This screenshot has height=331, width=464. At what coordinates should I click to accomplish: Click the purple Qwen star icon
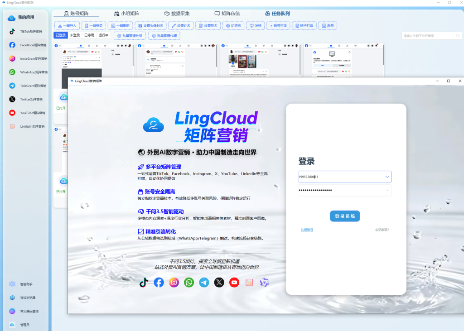point(264,283)
